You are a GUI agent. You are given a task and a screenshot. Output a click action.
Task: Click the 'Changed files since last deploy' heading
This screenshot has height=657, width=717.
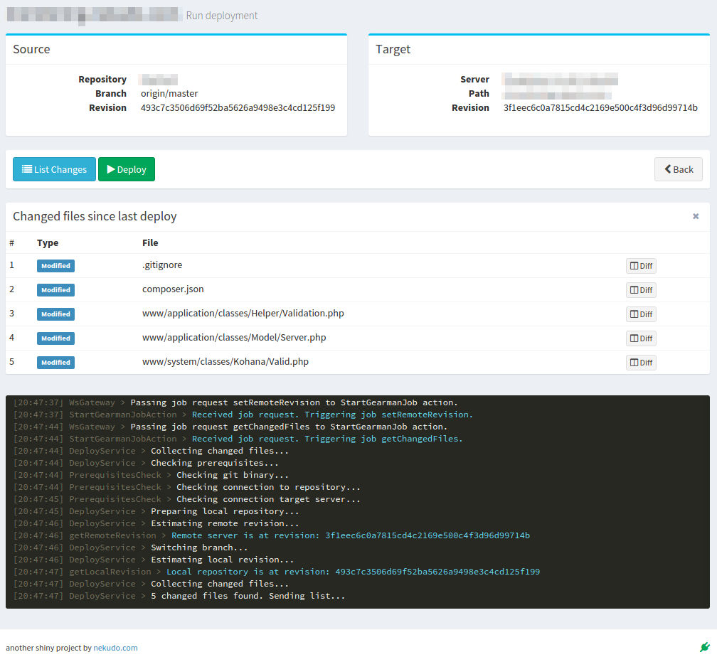(95, 216)
